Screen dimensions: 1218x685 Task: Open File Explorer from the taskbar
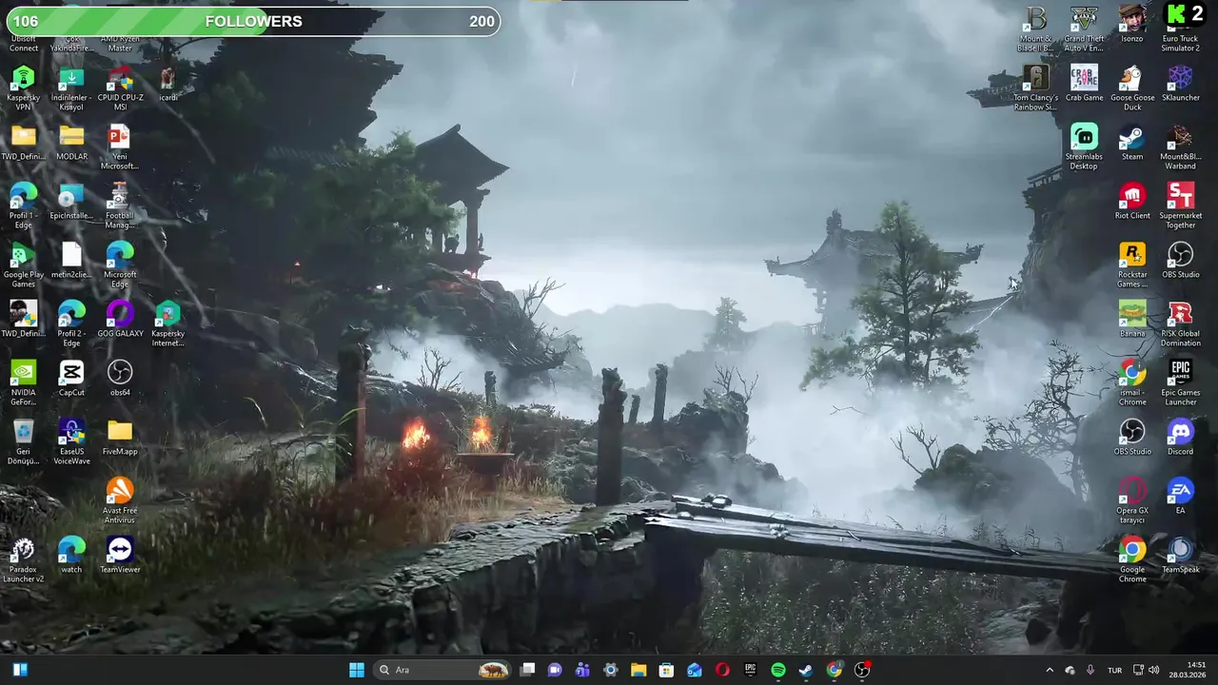(638, 670)
